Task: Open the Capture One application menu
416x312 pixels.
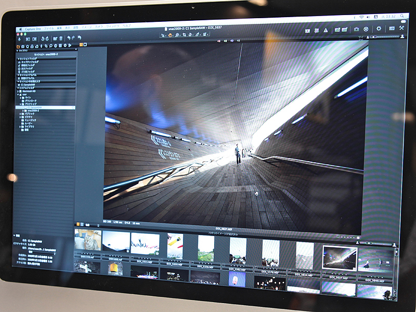Action: click(x=33, y=29)
